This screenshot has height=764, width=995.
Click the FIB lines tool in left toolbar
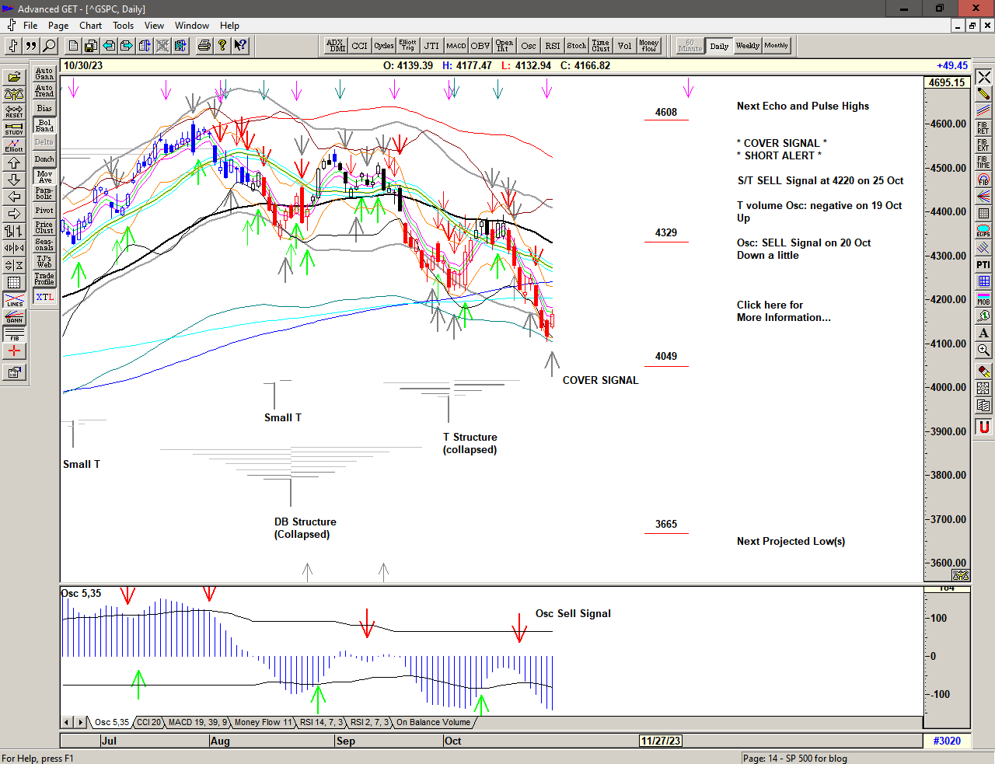coord(14,334)
